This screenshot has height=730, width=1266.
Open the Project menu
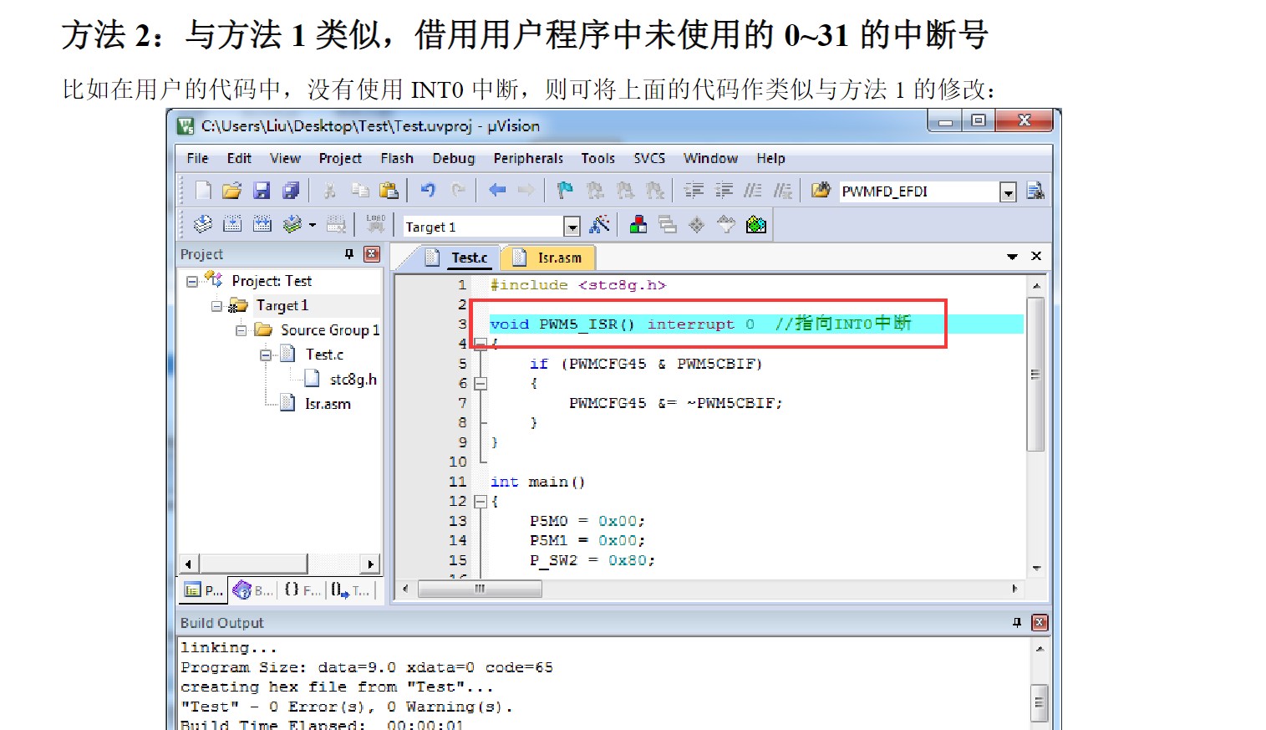point(340,158)
